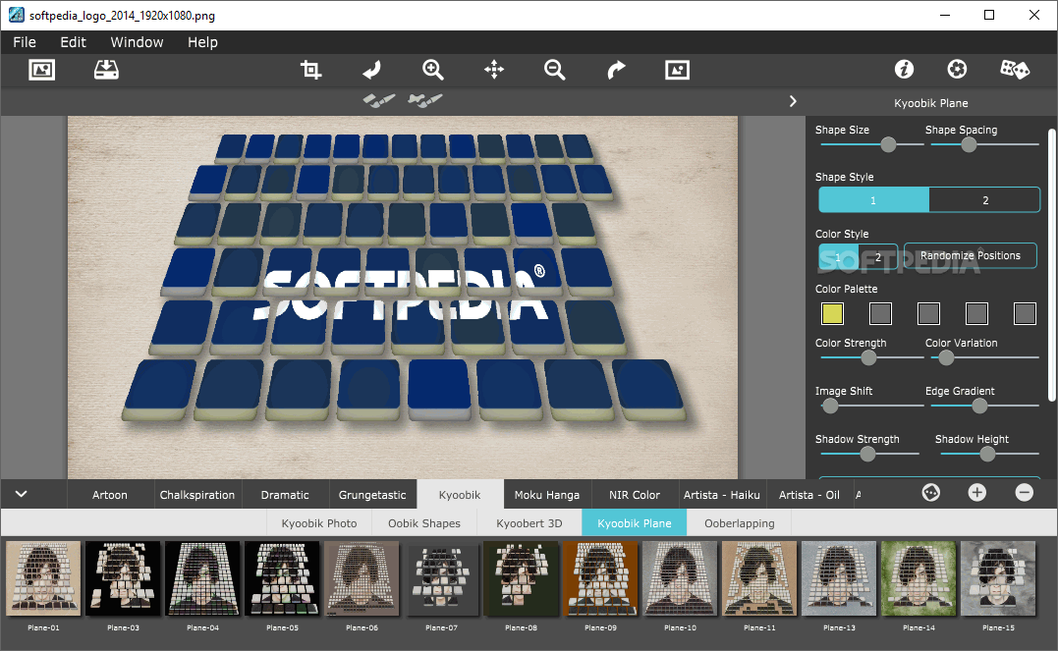Click the Edge Gradient slider handle
This screenshot has width=1058, height=651.
(979, 406)
